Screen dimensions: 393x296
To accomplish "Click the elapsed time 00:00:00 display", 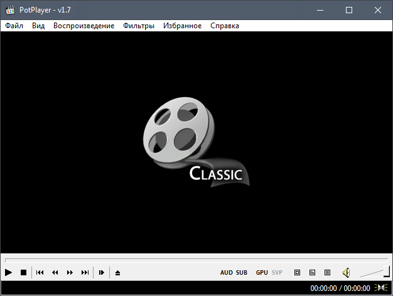I will 323,288.
